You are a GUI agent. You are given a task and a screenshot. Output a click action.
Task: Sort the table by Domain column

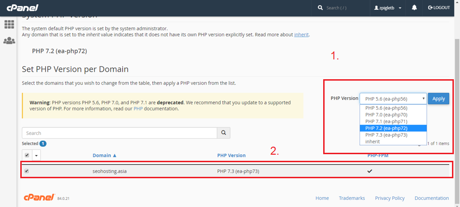[104, 156]
